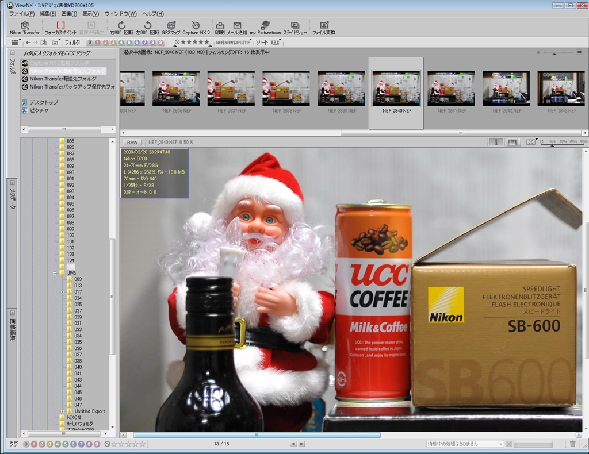
Task: Cancel the processing queue with the X button
Action: (509, 444)
